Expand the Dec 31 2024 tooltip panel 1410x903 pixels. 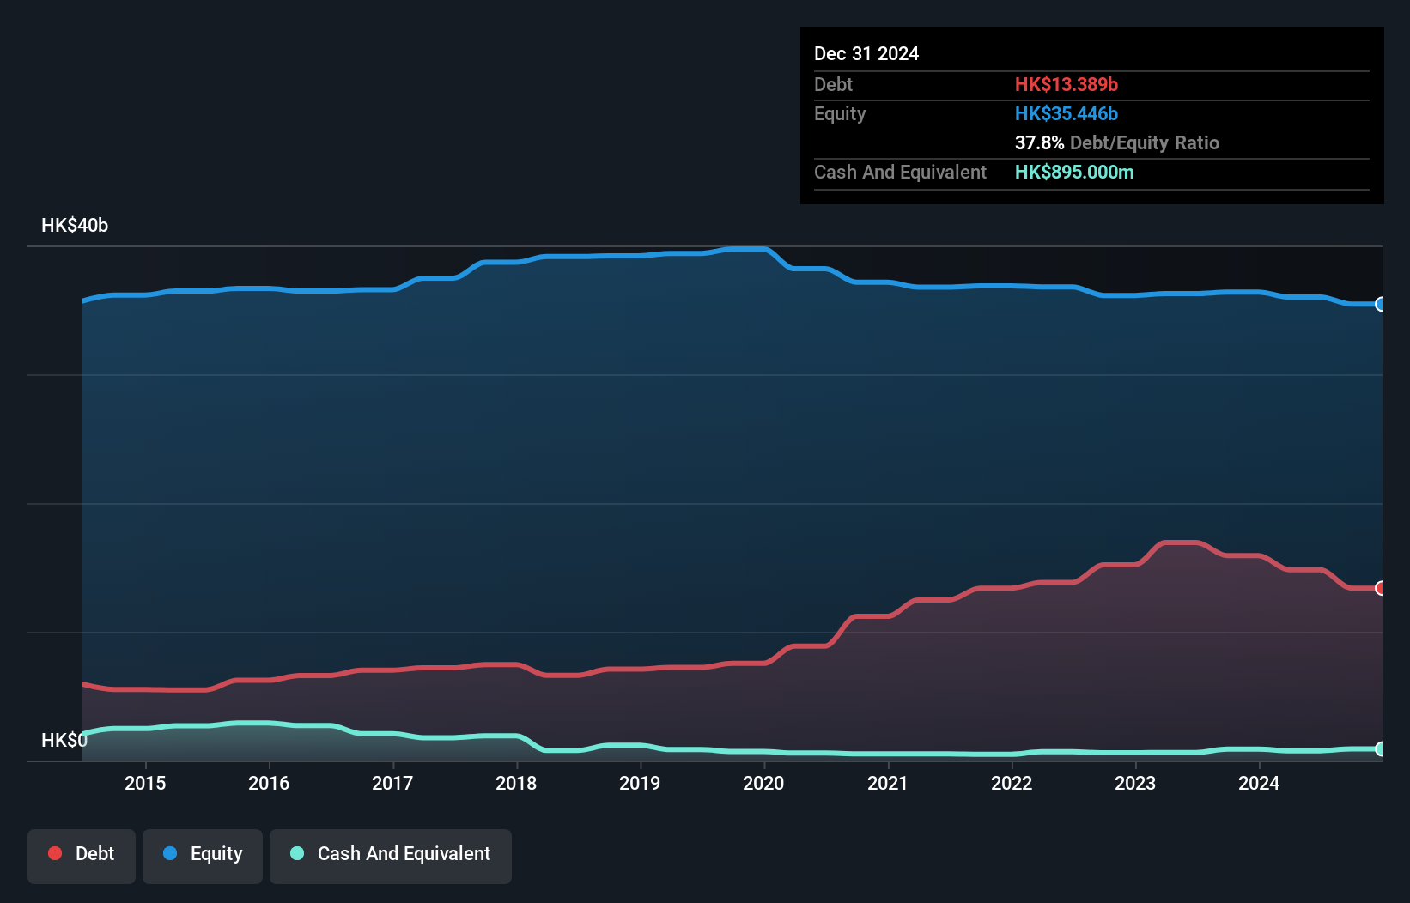866,53
